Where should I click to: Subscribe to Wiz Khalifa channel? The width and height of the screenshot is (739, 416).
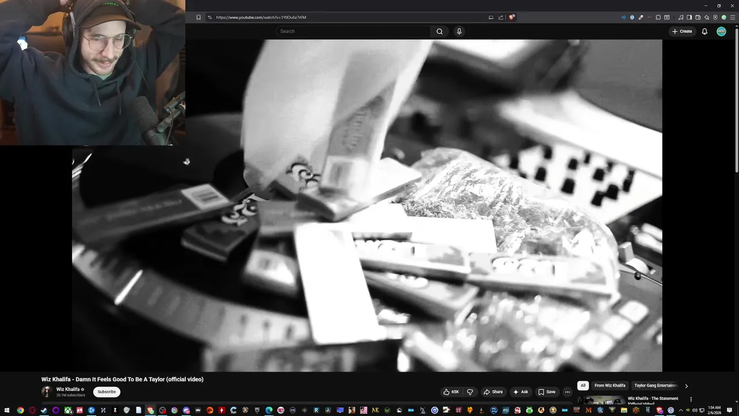pyautogui.click(x=107, y=392)
